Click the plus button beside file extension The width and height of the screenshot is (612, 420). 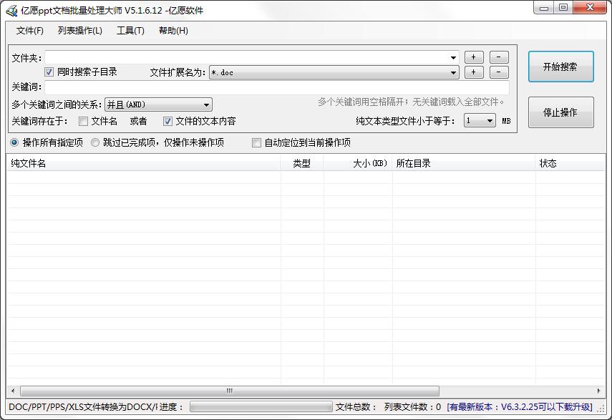(x=473, y=72)
